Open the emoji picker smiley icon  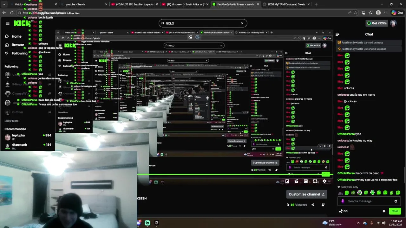(396, 201)
